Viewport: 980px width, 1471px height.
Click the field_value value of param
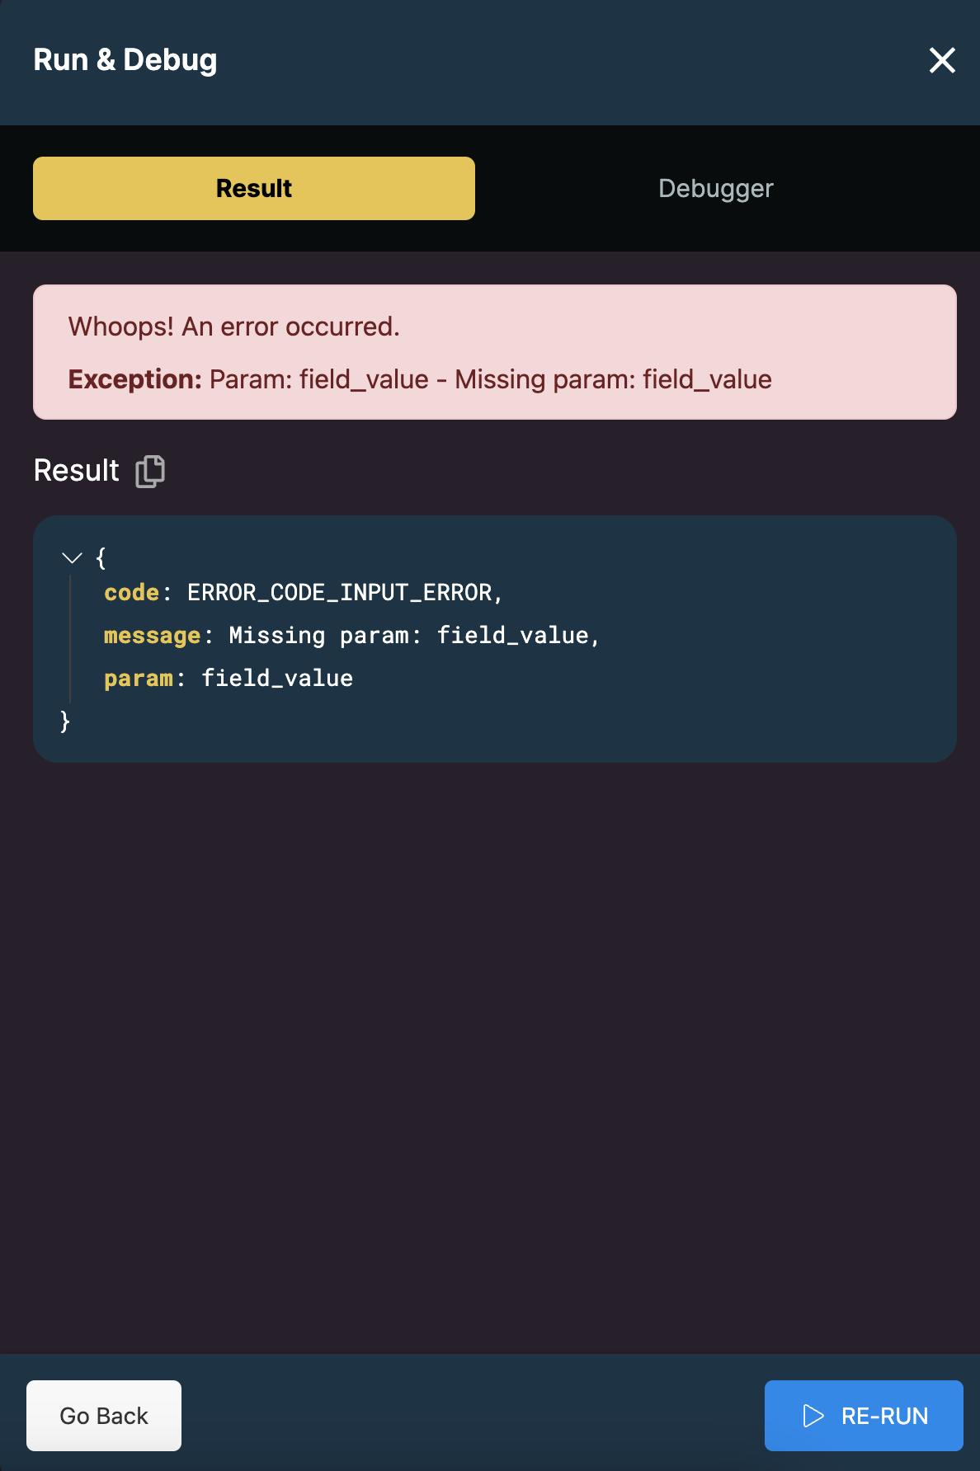click(x=277, y=679)
